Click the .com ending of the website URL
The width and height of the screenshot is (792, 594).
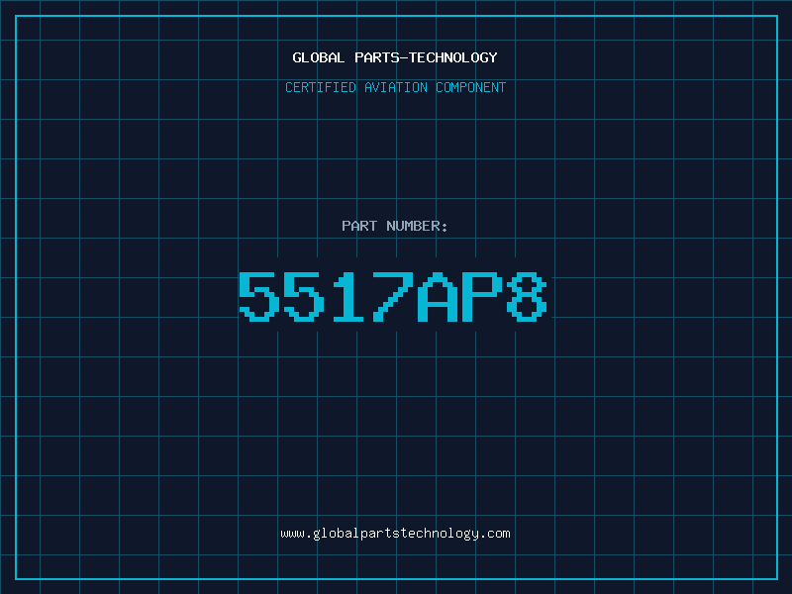point(495,534)
